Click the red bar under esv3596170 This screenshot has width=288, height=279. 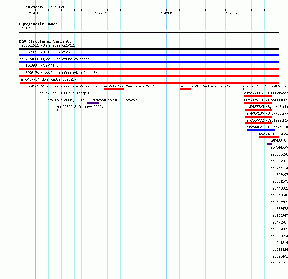(149, 76)
